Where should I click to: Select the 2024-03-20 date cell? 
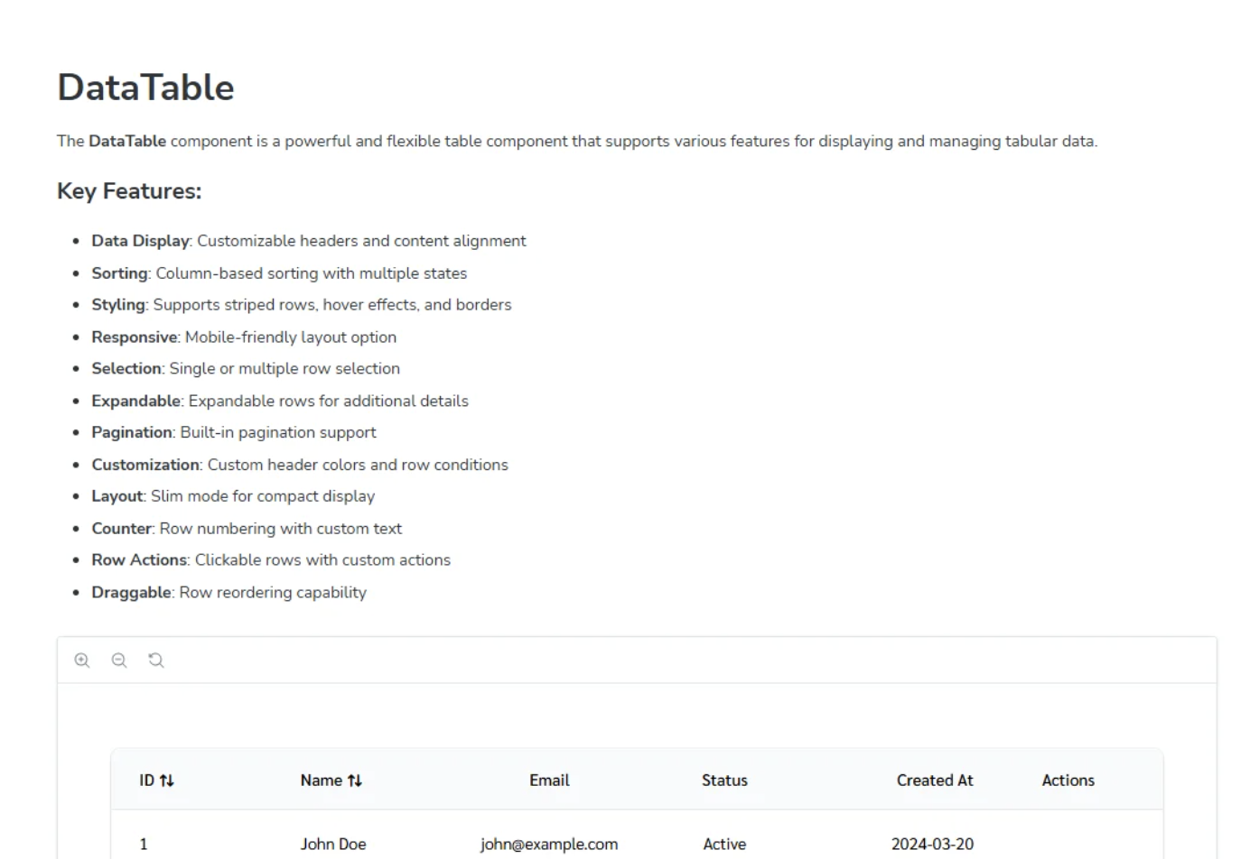932,845
